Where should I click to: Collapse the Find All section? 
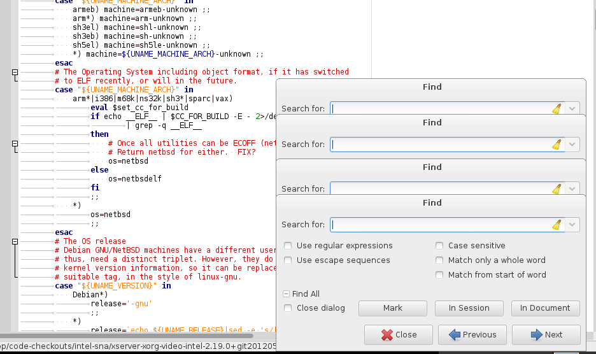287,294
